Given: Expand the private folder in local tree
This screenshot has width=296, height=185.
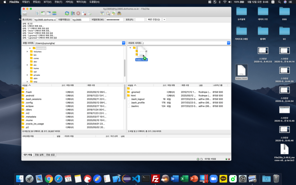Looking at the screenshot, I should [x=27, y=75].
